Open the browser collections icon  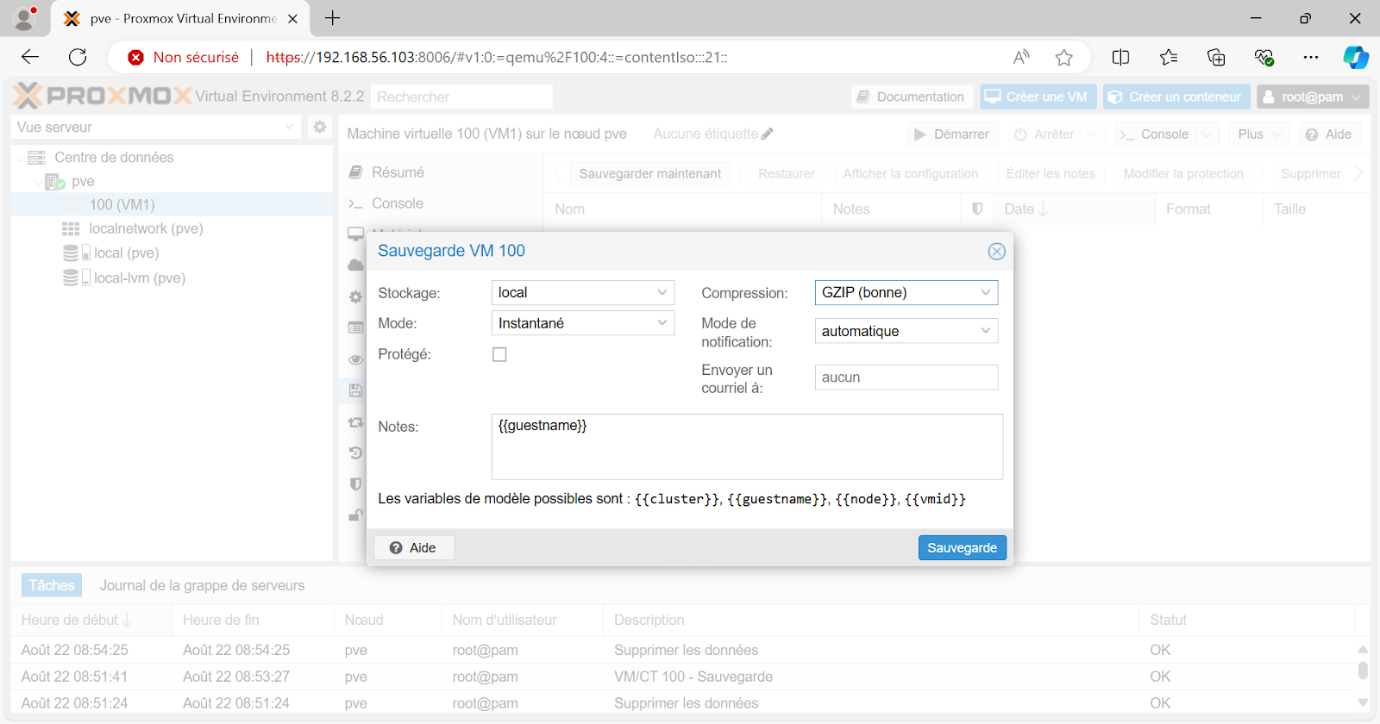[1216, 57]
